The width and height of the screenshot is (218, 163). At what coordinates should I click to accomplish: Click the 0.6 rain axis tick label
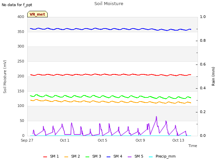coord(203,65)
